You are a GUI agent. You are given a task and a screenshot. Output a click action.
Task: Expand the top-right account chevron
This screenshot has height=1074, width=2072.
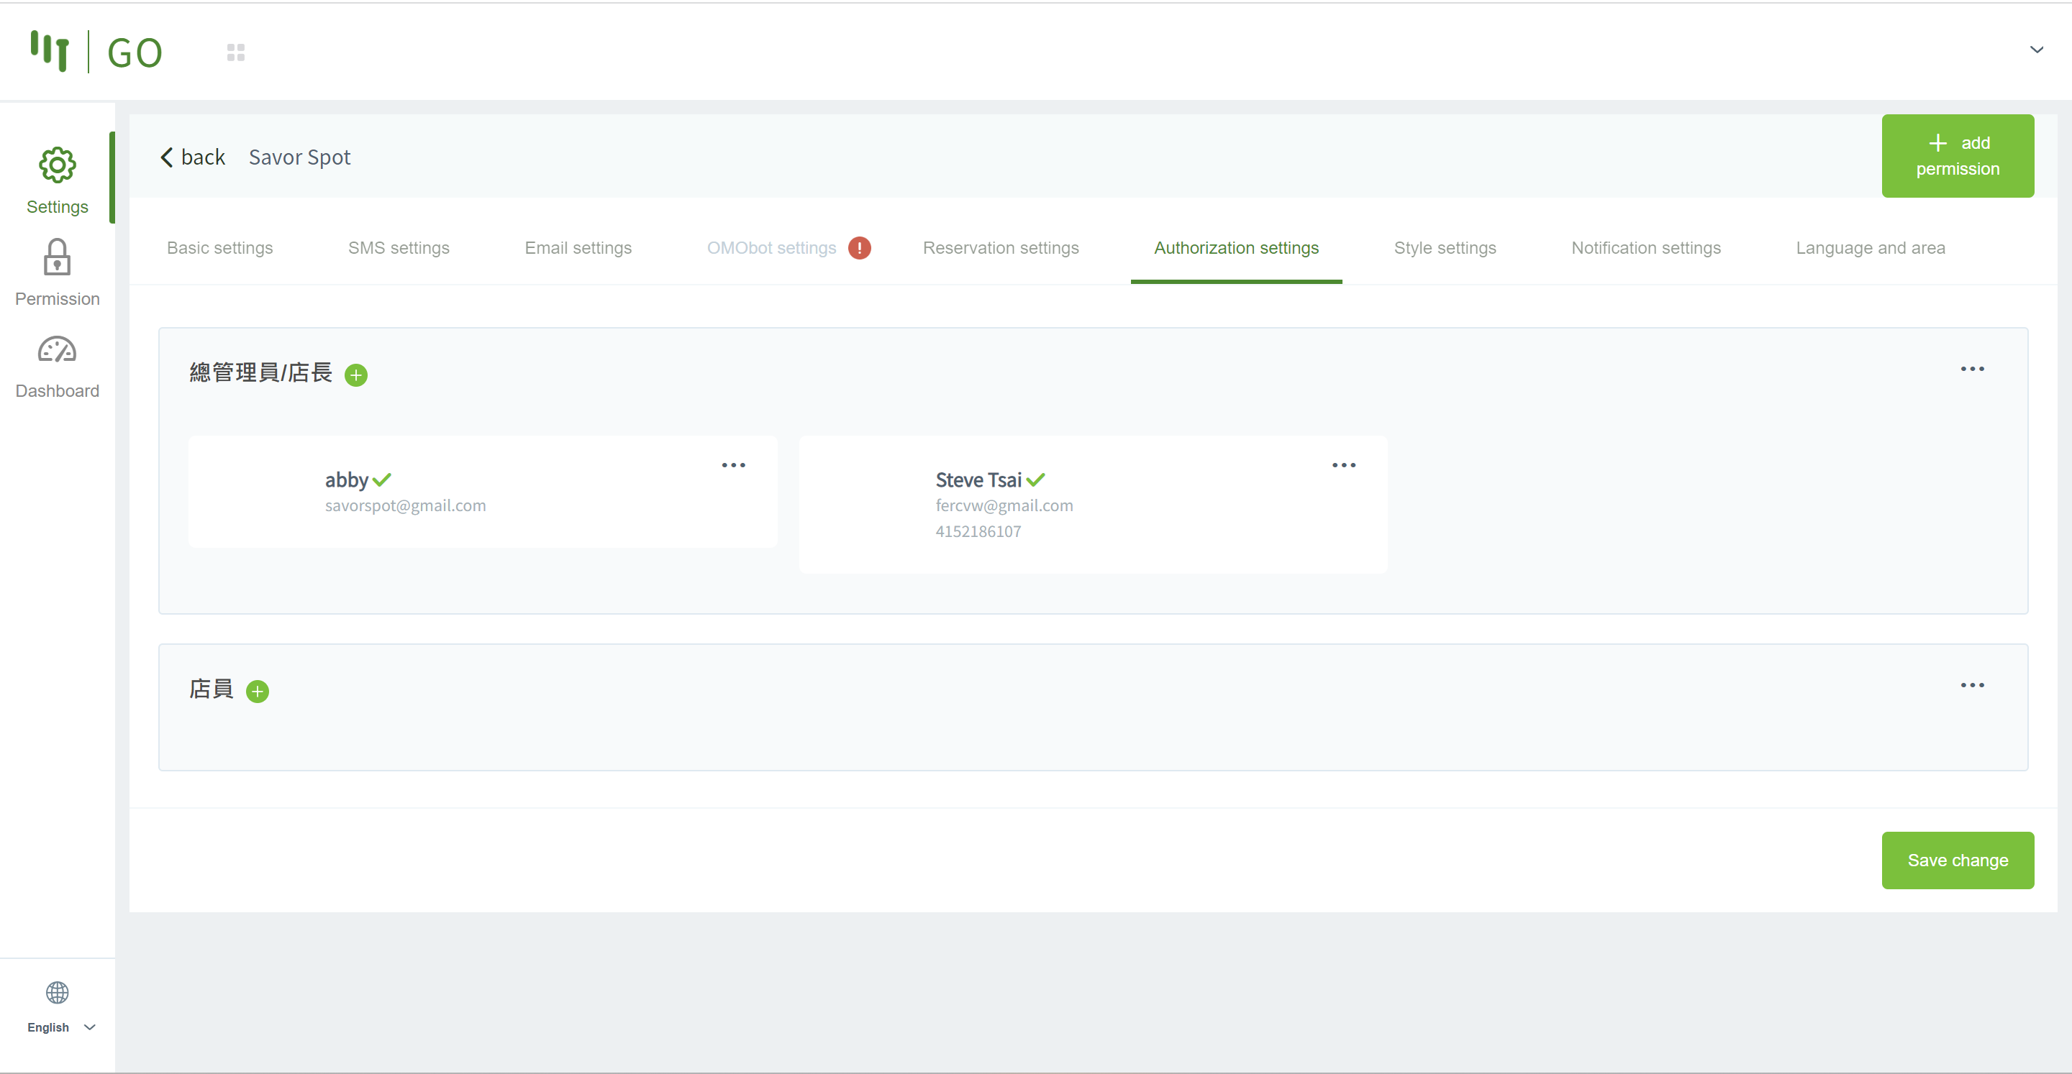[2037, 50]
